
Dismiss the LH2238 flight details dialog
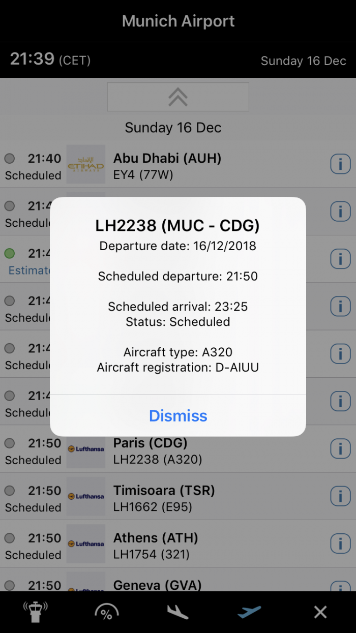[x=178, y=416]
